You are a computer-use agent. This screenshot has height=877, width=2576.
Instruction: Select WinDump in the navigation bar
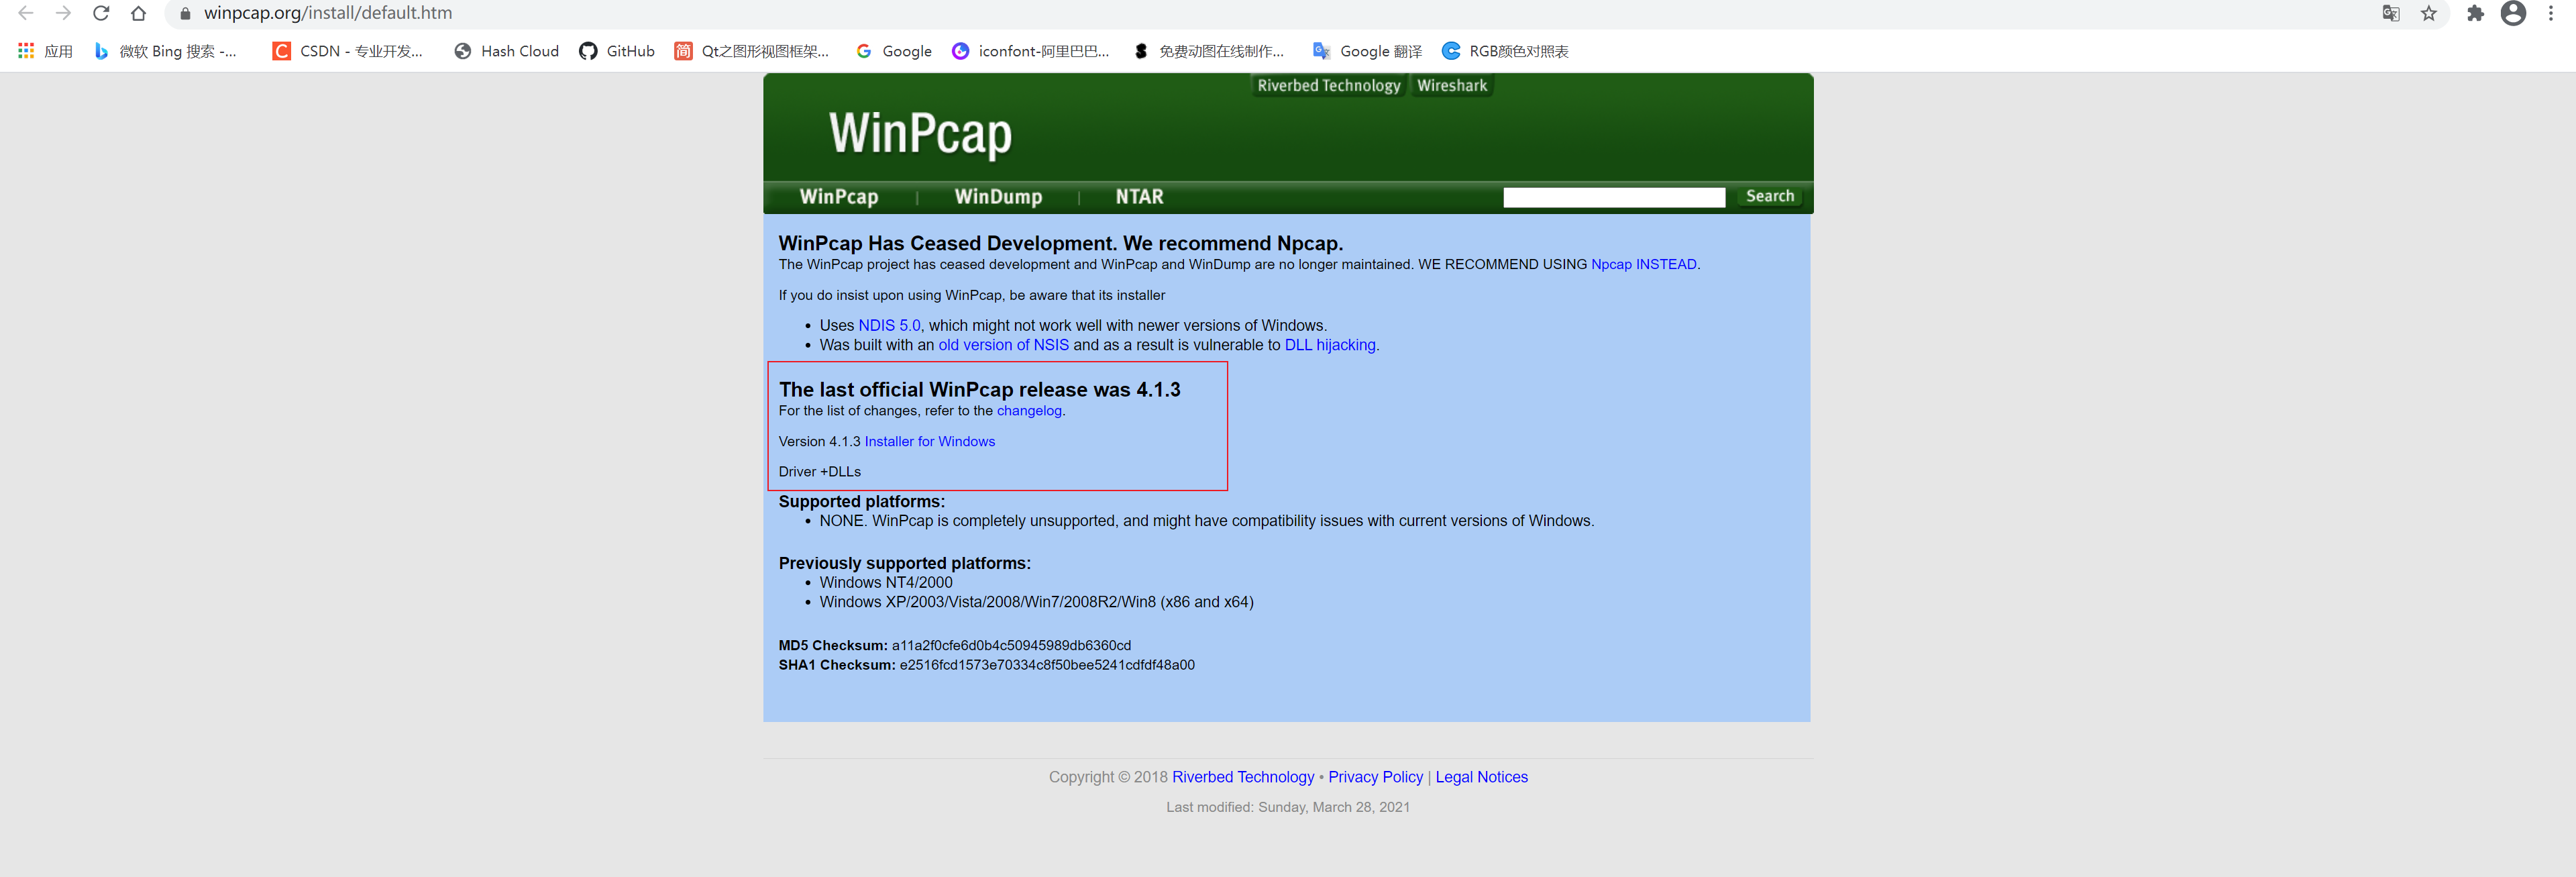pyautogui.click(x=998, y=196)
